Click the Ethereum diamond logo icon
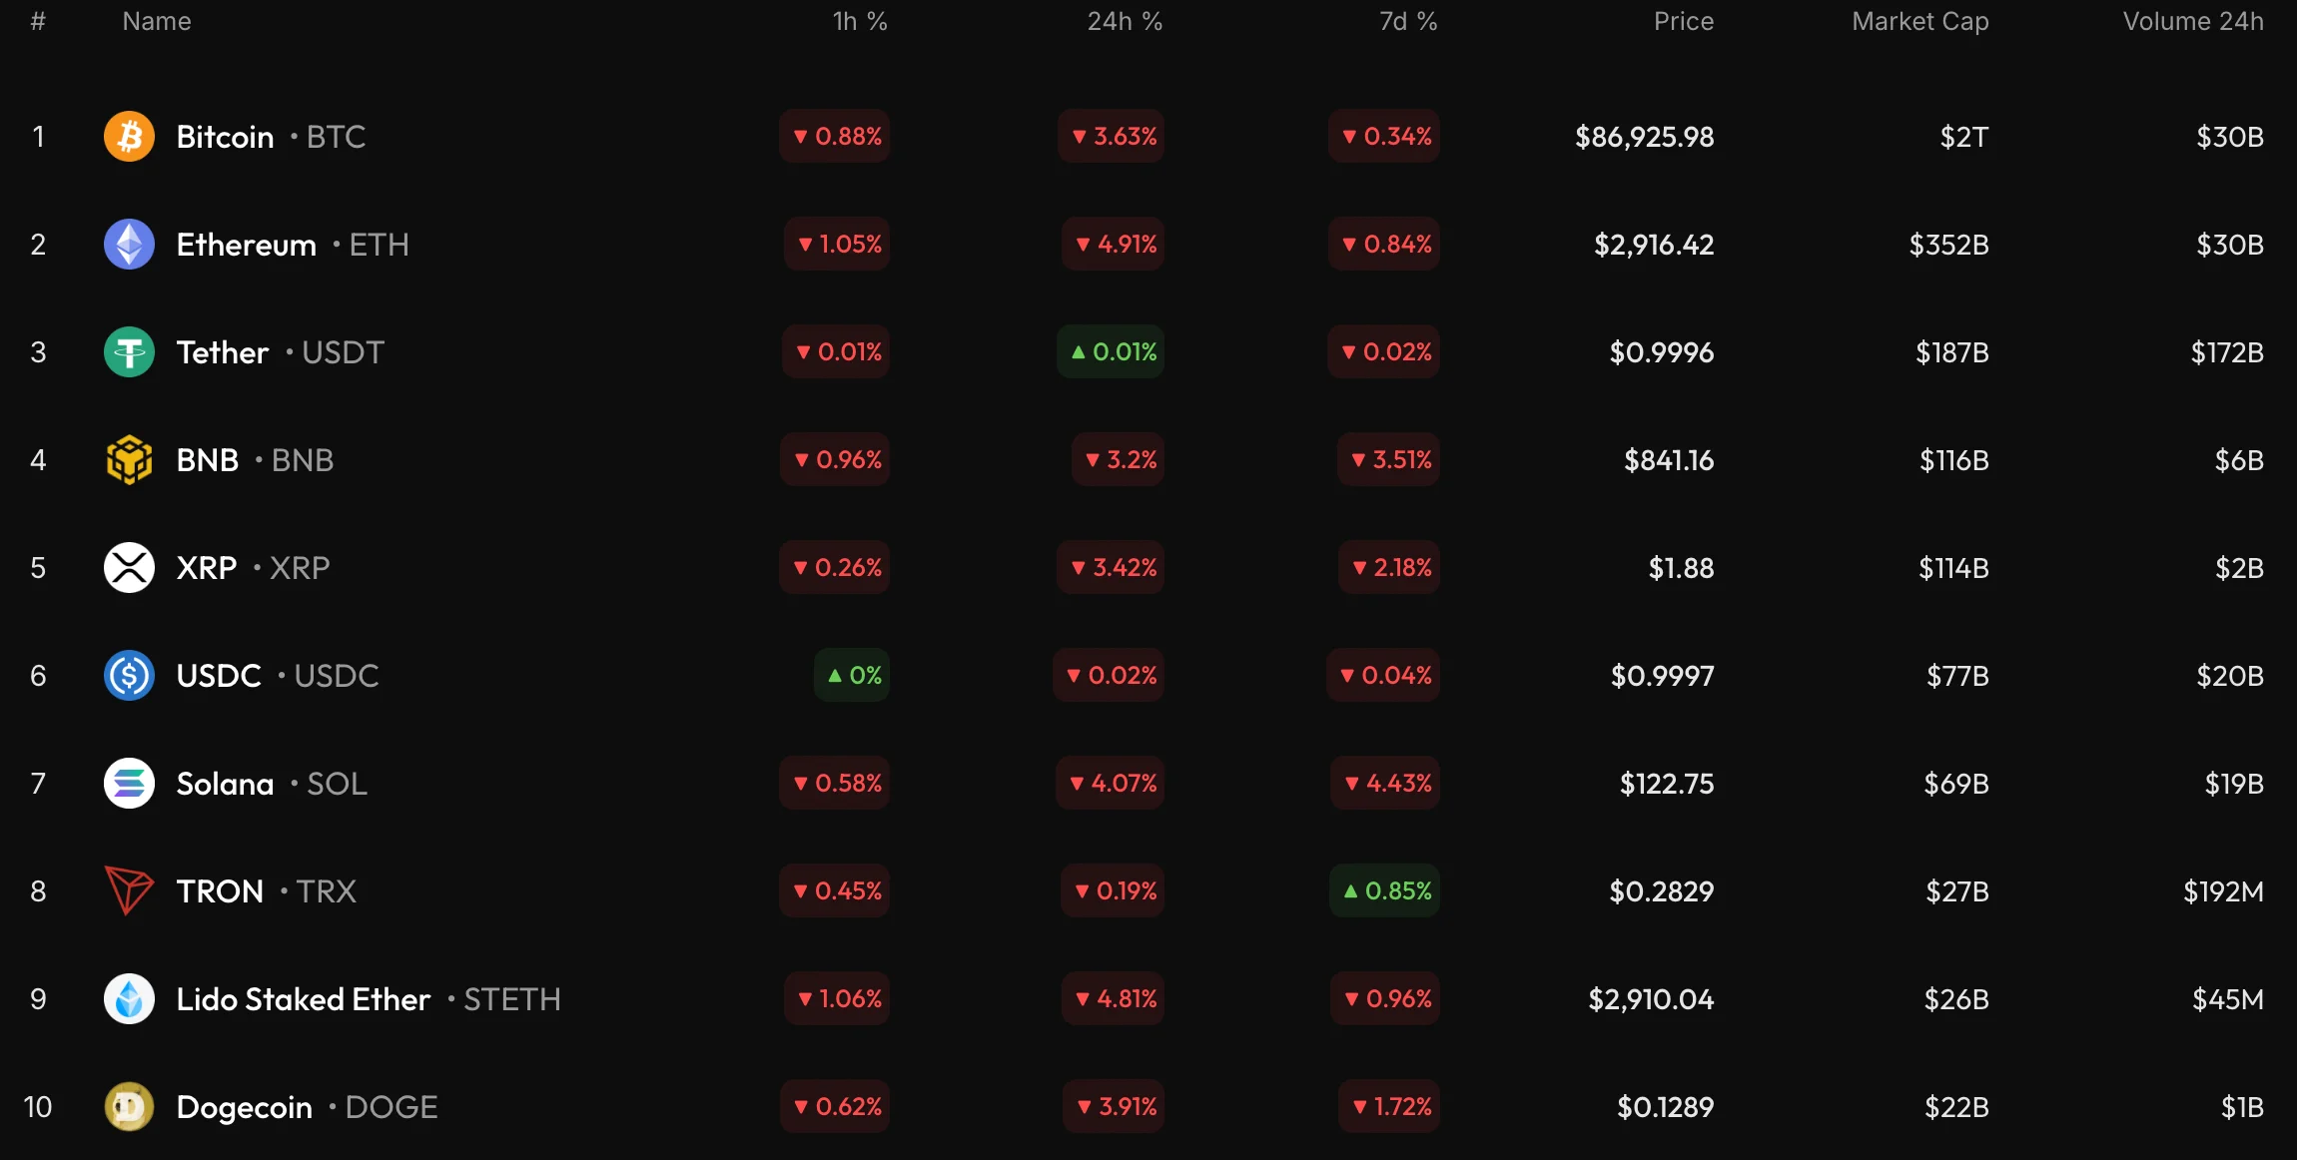 coord(129,245)
